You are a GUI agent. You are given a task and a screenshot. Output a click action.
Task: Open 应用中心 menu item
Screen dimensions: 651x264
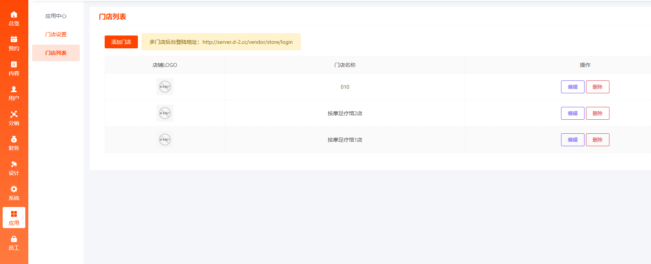[56, 16]
